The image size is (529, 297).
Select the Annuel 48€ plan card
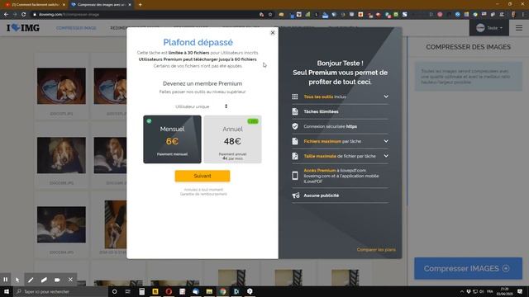coord(232,139)
